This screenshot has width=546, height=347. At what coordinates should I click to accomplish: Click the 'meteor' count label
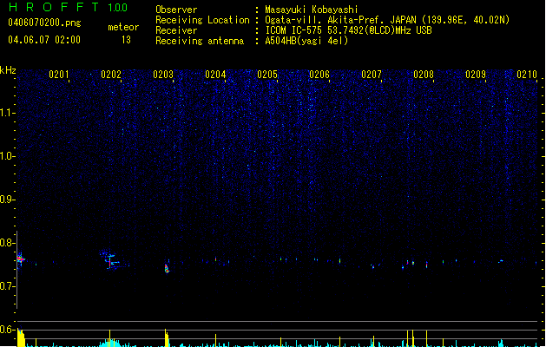(123, 27)
